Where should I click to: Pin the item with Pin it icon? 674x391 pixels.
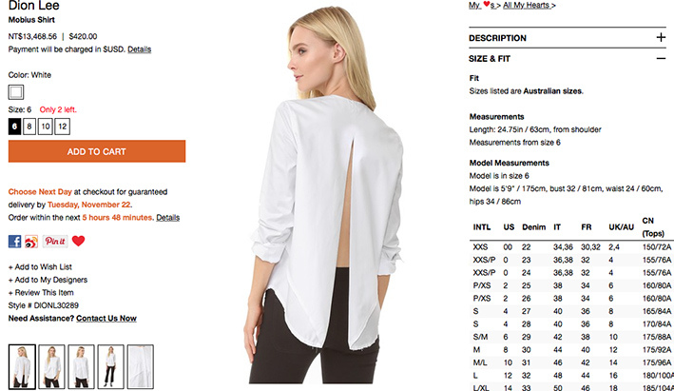[55, 242]
